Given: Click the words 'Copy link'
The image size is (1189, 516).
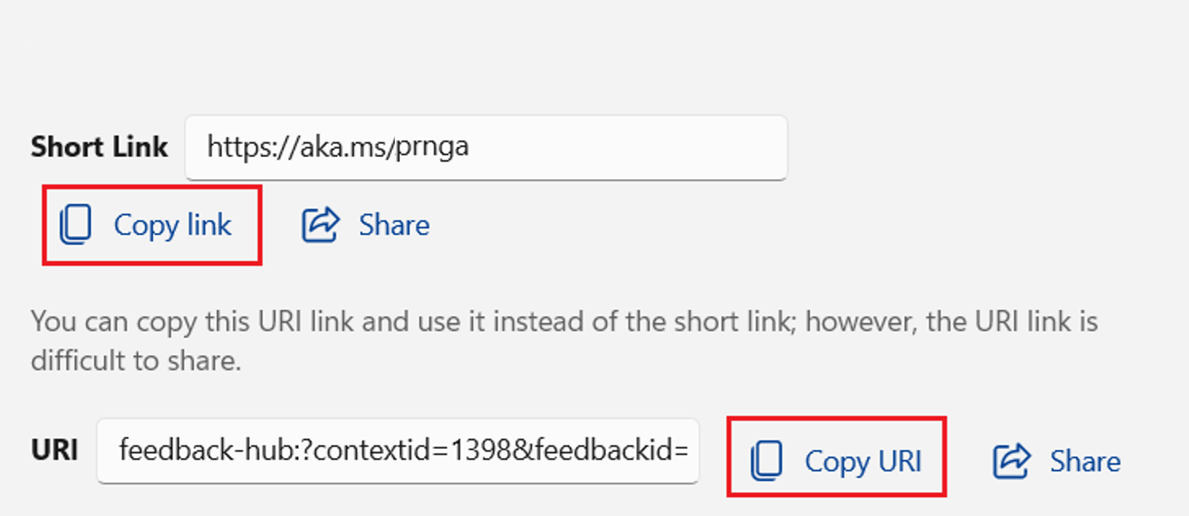Looking at the screenshot, I should [173, 225].
